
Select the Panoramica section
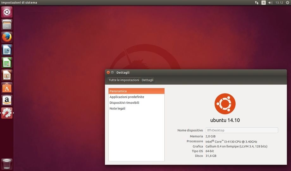tap(136, 91)
